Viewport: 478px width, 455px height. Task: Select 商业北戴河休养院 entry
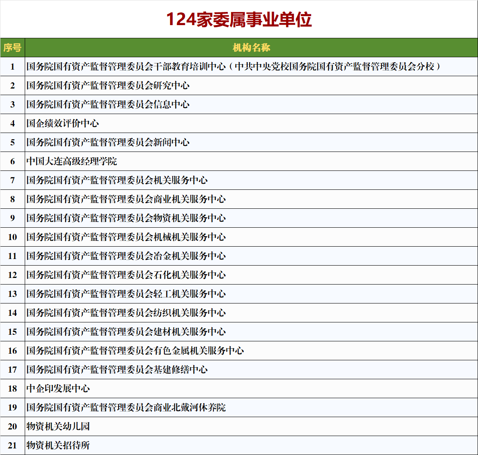pos(127,408)
